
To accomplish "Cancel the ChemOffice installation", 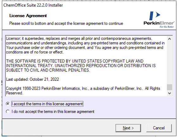I will click(x=159, y=128).
